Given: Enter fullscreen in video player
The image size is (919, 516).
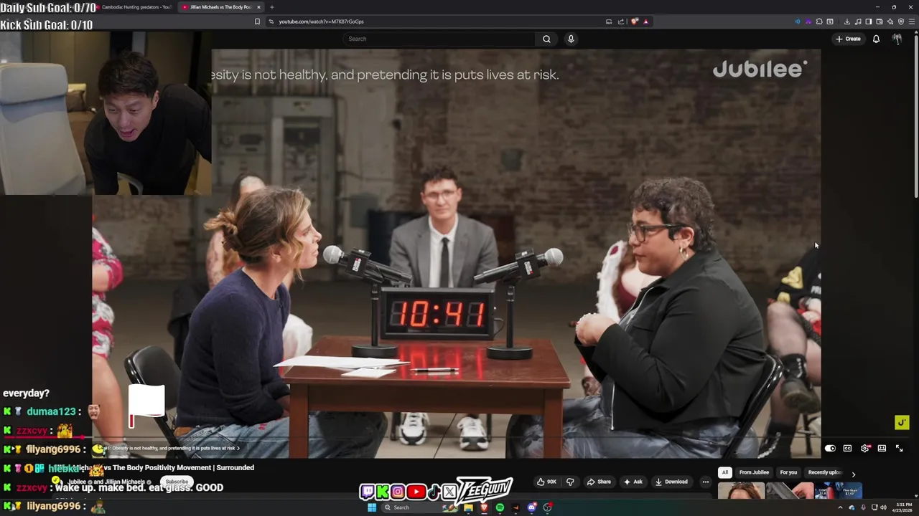Looking at the screenshot, I should [x=899, y=449].
